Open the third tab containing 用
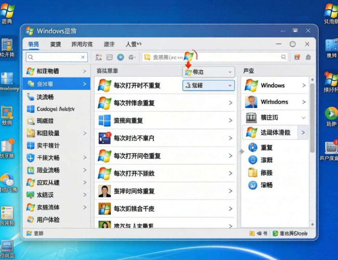The width and height of the screenshot is (338, 260). [82, 44]
